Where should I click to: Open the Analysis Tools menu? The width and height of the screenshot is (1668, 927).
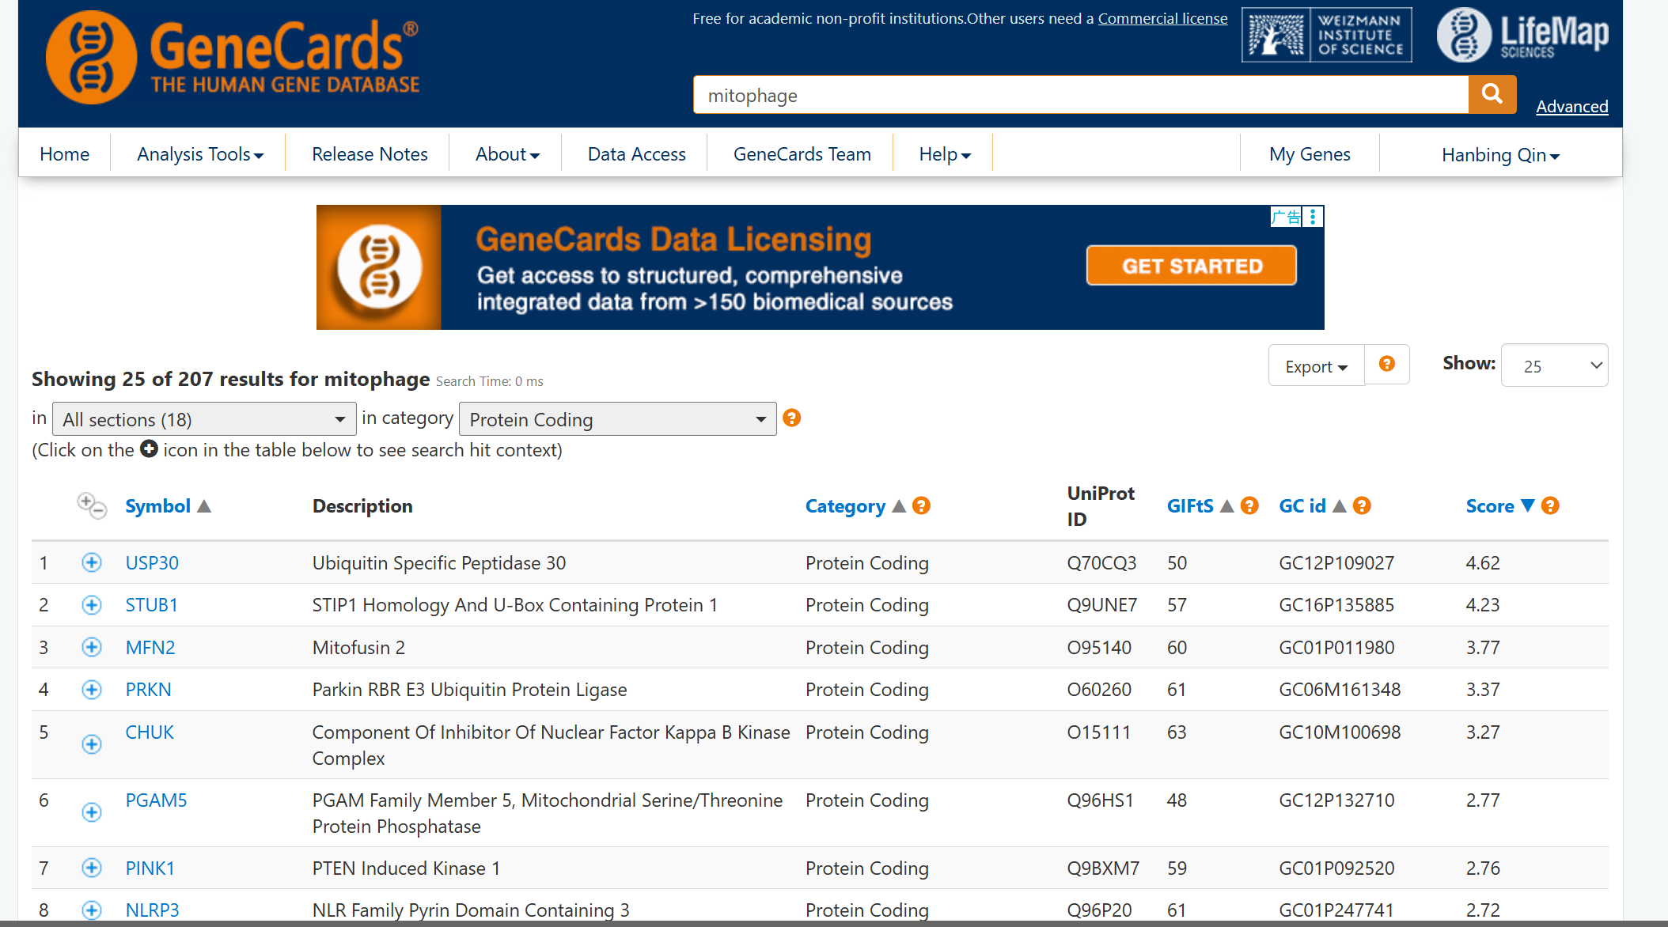click(x=199, y=154)
